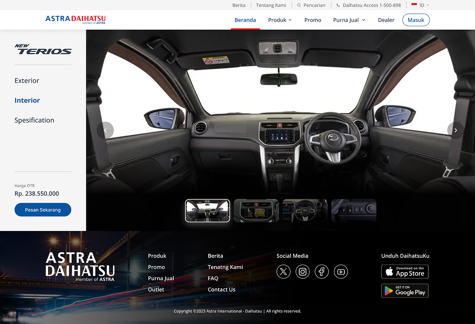Click the white Astra Daihatsu footer logo
The height and width of the screenshot is (324, 475).
pyautogui.click(x=80, y=267)
